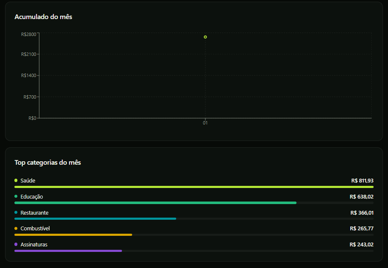The height and width of the screenshot is (268, 388).
Task: Select the Restaurante category label
Action: (34, 213)
